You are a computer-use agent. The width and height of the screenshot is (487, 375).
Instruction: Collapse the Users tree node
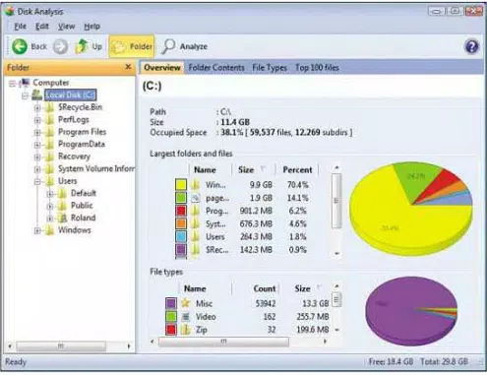coord(37,182)
